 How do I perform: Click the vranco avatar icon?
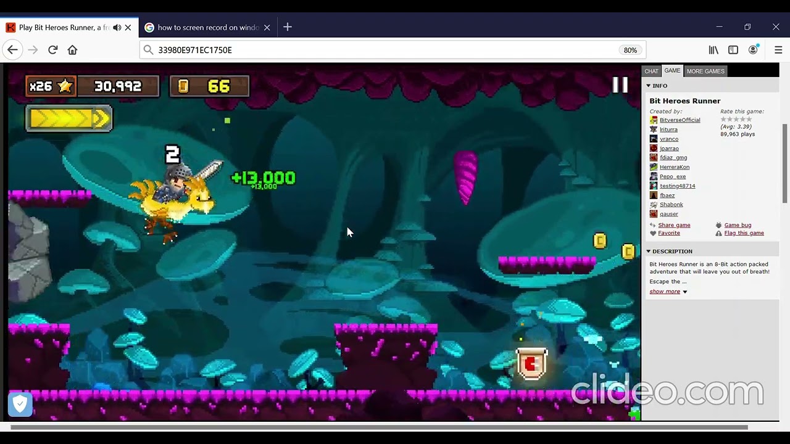coord(654,139)
